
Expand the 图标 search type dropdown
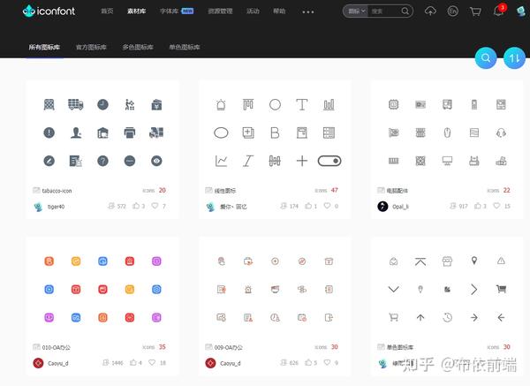[356, 11]
